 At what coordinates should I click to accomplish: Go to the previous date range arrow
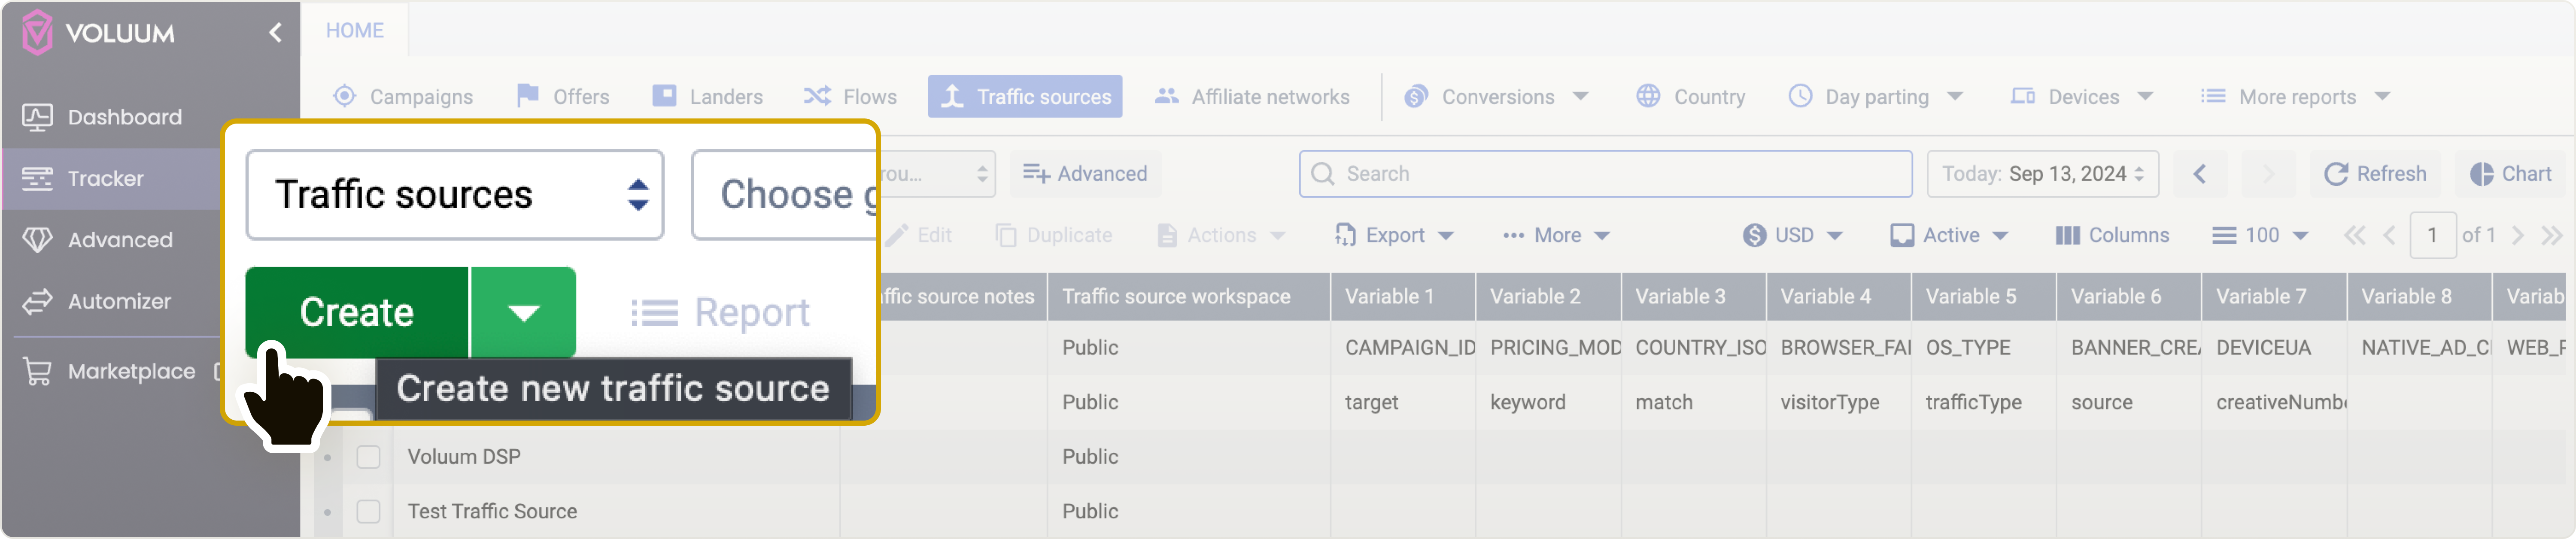click(2199, 174)
